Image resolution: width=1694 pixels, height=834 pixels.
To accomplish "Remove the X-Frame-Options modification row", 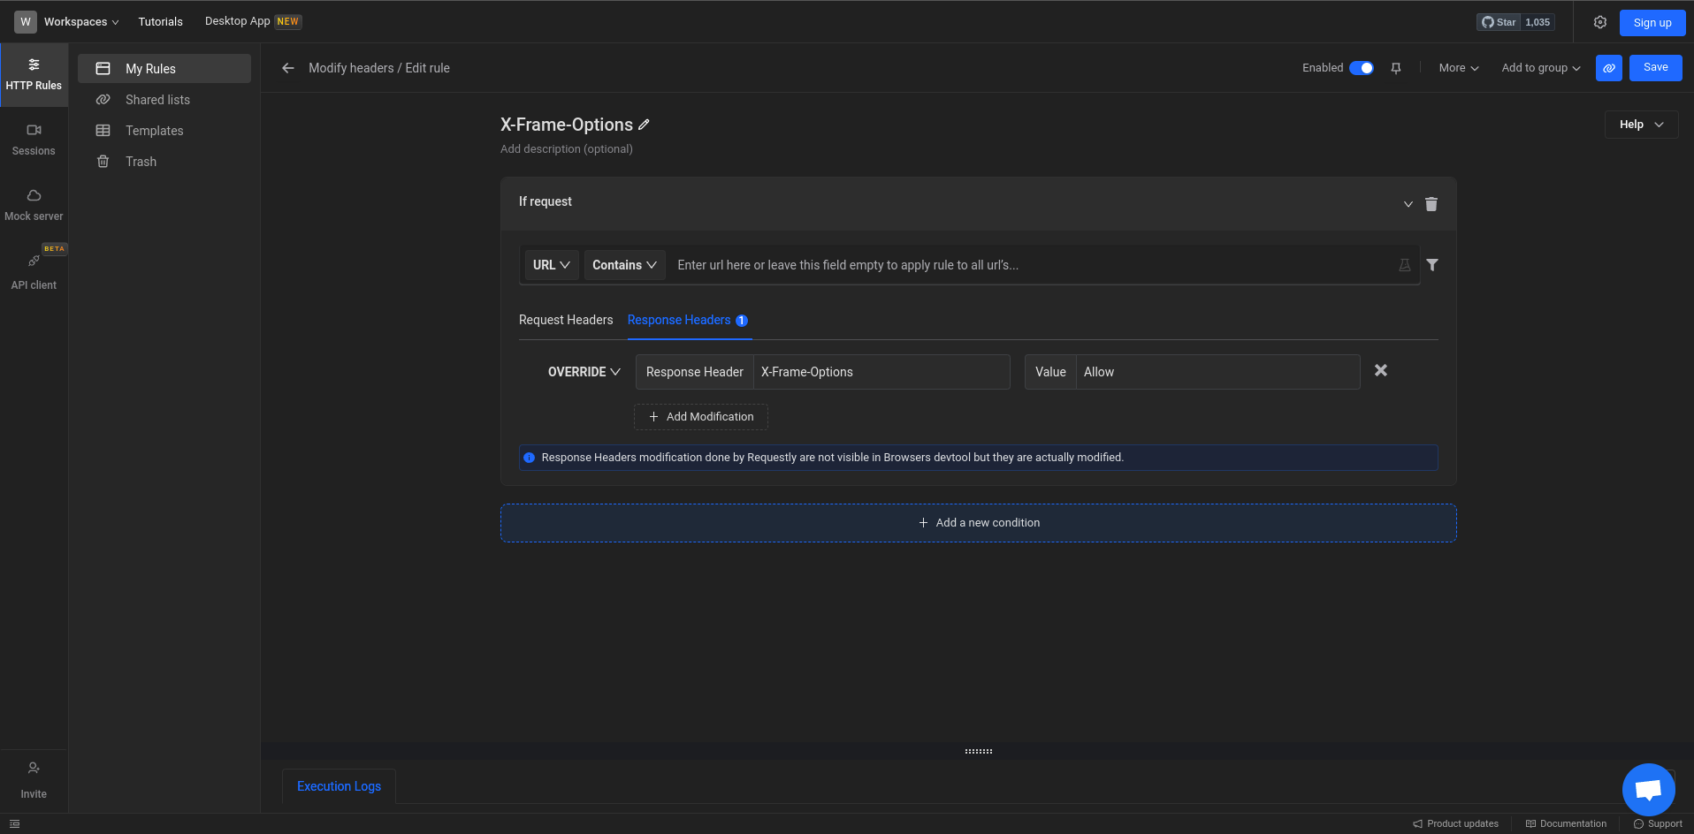I will pyautogui.click(x=1380, y=370).
